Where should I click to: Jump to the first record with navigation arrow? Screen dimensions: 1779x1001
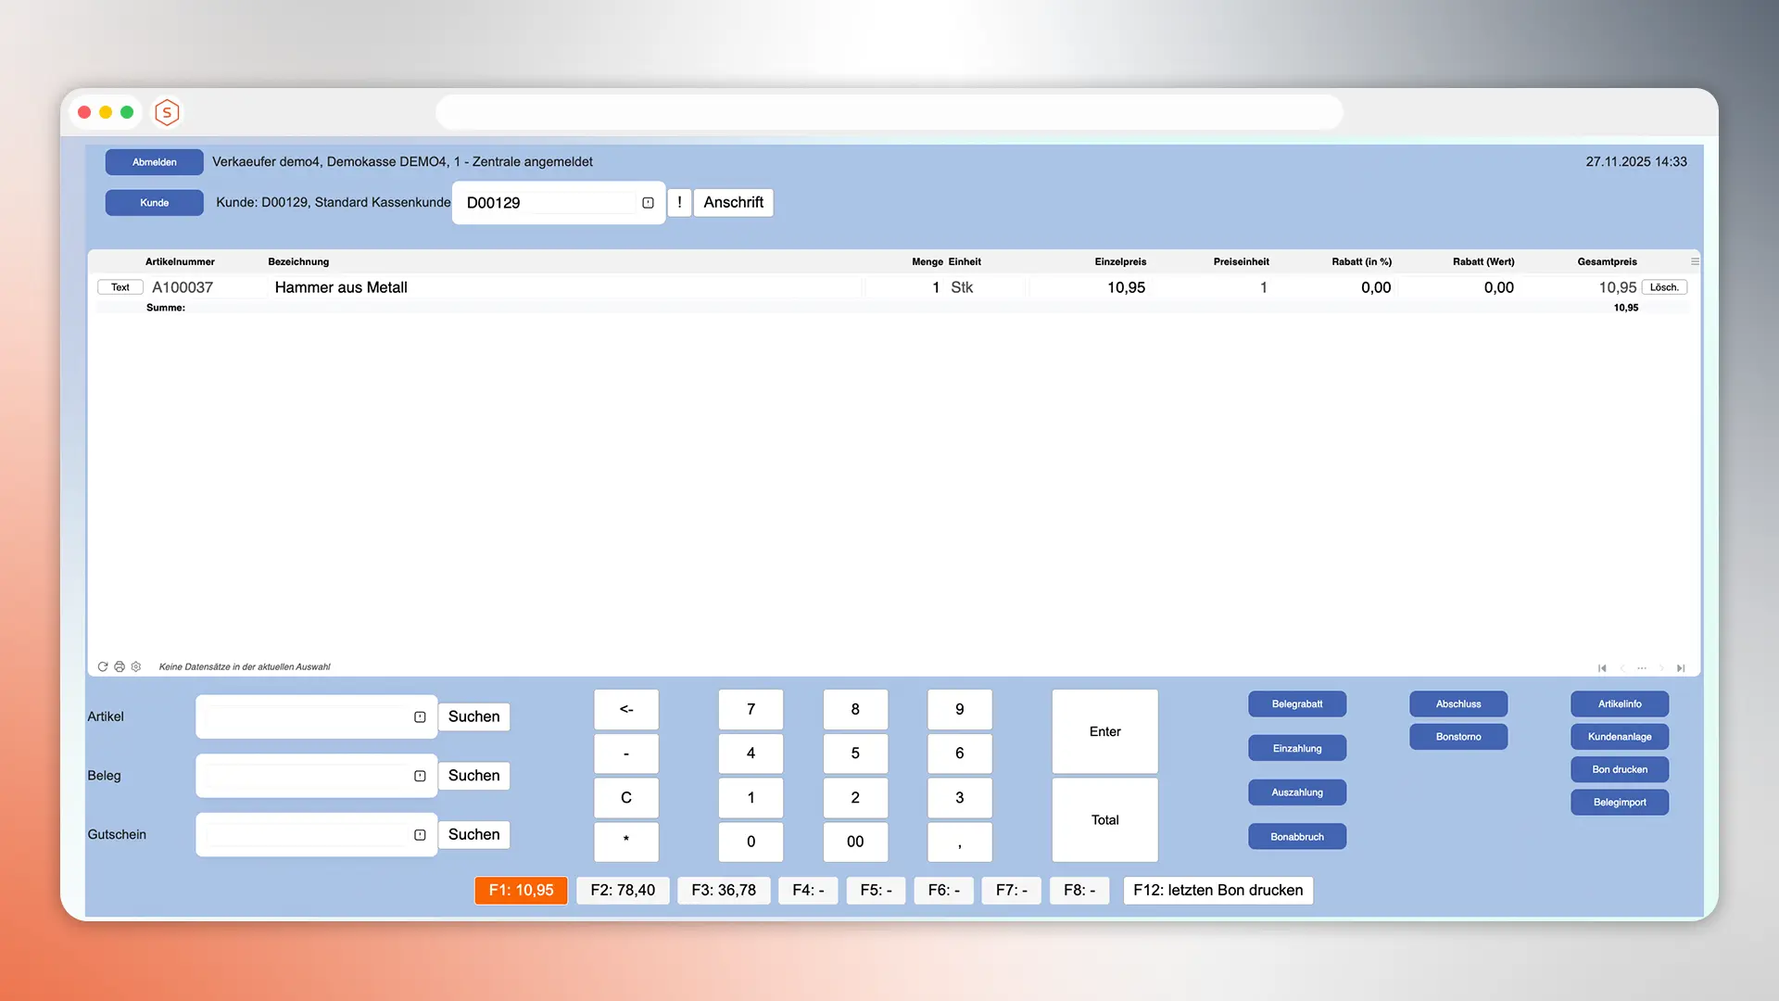[1602, 667]
